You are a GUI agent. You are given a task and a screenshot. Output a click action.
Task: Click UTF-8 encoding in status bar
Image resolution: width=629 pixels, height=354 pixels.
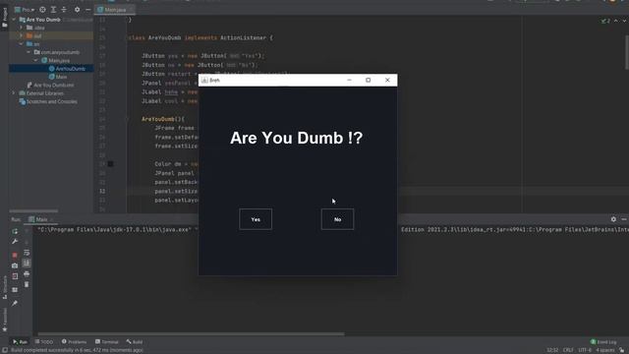tap(585, 350)
